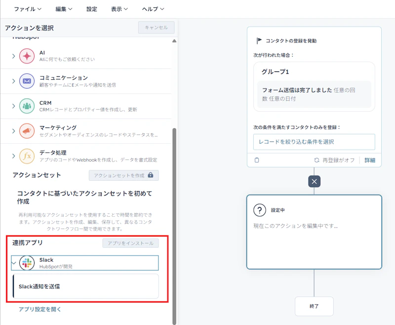Viewport: 395px width, 325px height.
Task: Expand the CRM category chevron
Action: 14,106
